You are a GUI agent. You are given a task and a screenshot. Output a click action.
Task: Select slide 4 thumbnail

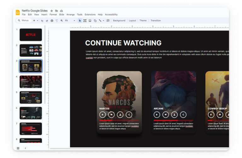(x=31, y=82)
